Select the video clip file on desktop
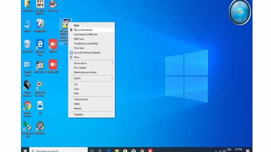The width and height of the screenshot is (271, 152). click(40, 108)
